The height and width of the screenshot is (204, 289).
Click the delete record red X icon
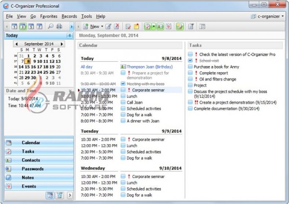pos(117,26)
